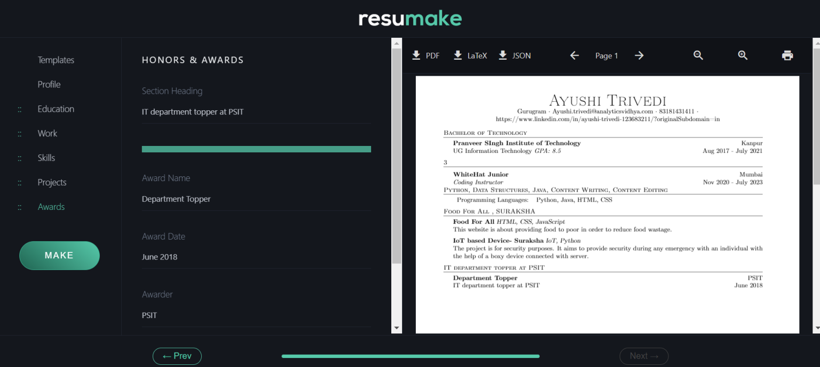Go to next page arrow

tap(639, 55)
